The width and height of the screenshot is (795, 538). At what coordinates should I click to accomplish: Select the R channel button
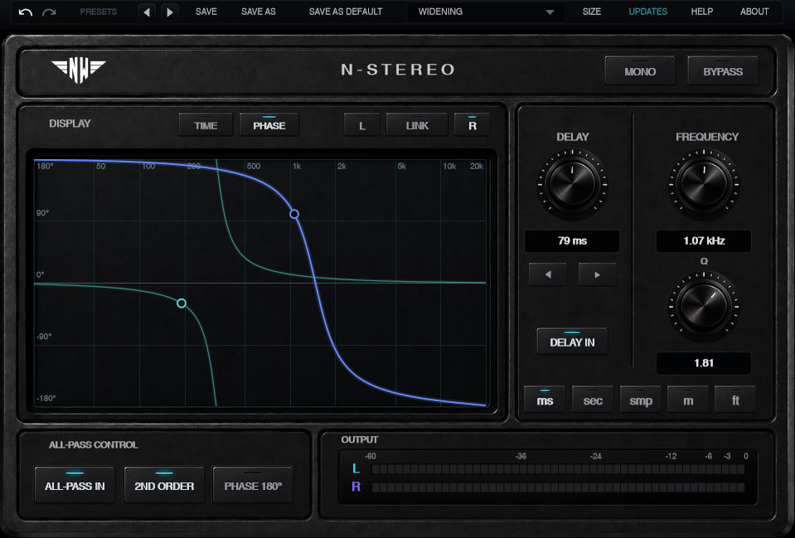[x=473, y=125]
